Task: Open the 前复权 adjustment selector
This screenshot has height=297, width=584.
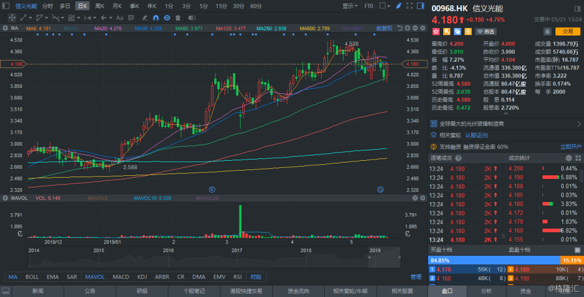Action: [384, 28]
